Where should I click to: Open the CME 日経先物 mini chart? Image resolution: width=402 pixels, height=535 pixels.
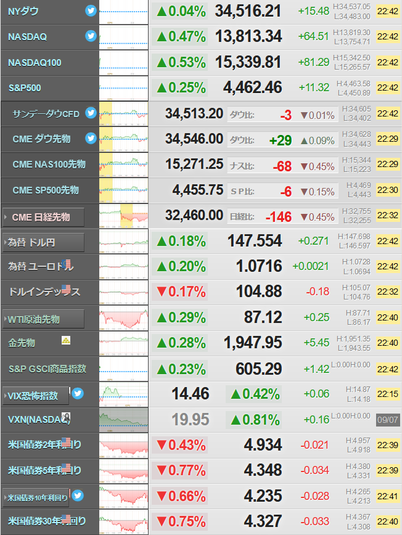(123, 216)
